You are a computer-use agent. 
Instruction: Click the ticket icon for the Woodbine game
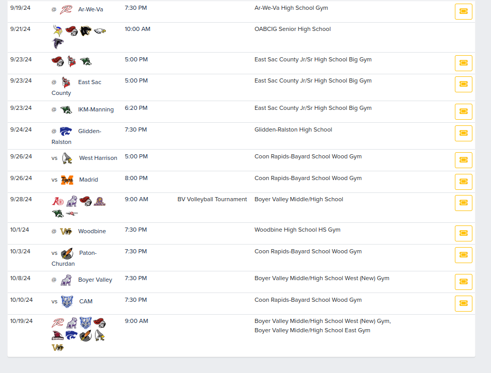point(463,233)
